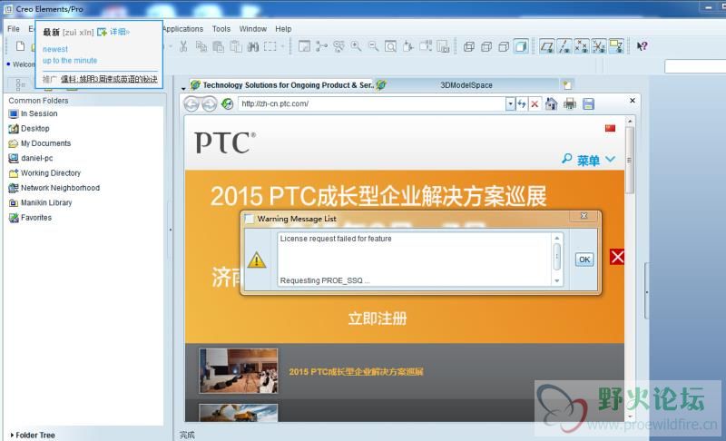The height and width of the screenshot is (441, 726).
Task: Open the File menu
Action: 14,29
